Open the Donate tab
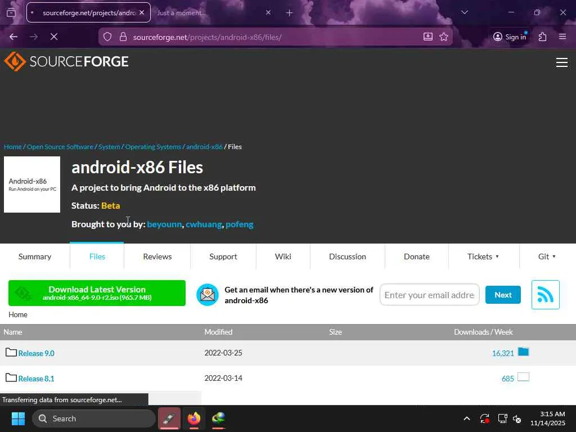The width and height of the screenshot is (576, 432). pyautogui.click(x=417, y=256)
